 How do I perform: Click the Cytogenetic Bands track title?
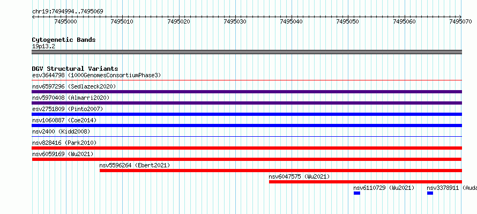click(x=64, y=40)
